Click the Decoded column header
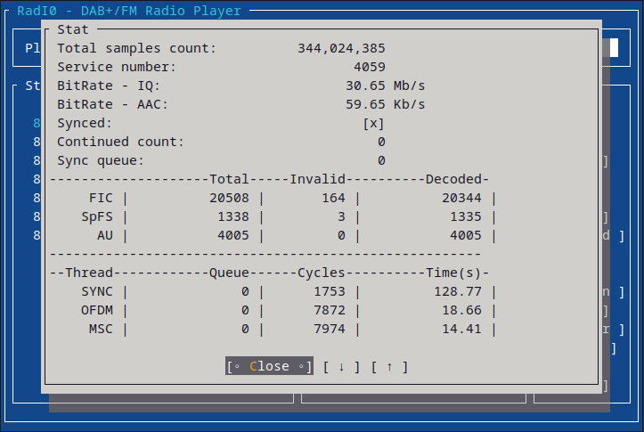Image resolution: width=644 pixels, height=432 pixels. click(x=454, y=179)
